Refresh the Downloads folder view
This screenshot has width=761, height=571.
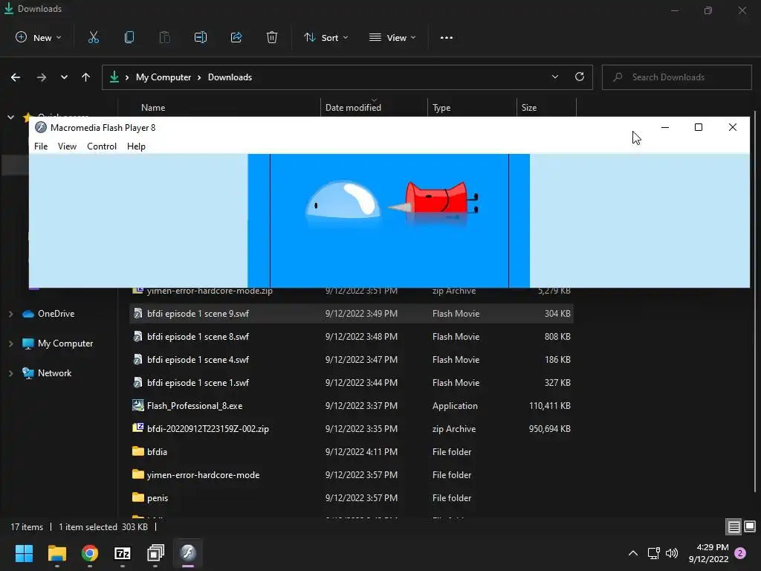point(580,77)
